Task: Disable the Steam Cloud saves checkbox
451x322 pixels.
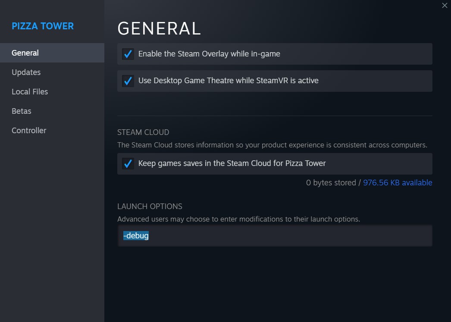Action: [128, 163]
